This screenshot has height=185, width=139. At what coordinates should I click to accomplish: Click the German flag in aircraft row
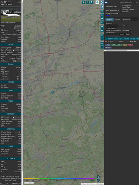(106, 41)
